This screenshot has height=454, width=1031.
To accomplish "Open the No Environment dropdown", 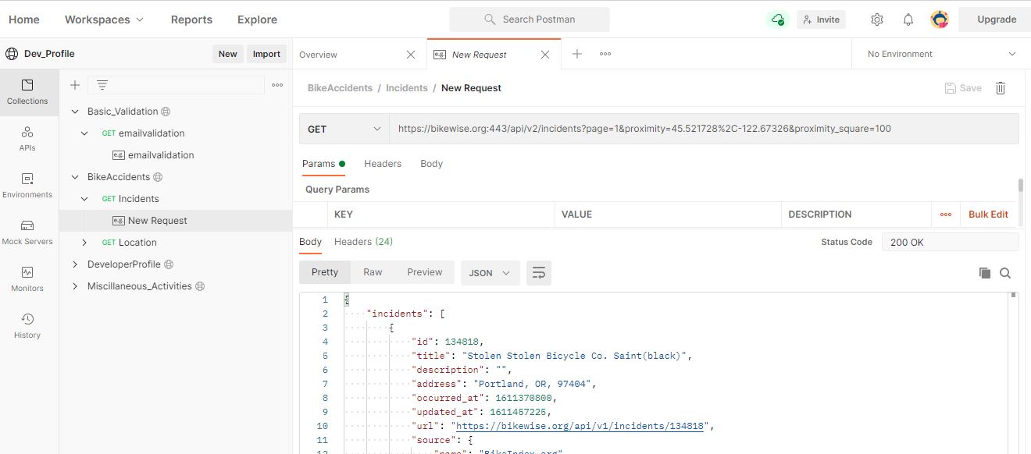I will [x=941, y=54].
